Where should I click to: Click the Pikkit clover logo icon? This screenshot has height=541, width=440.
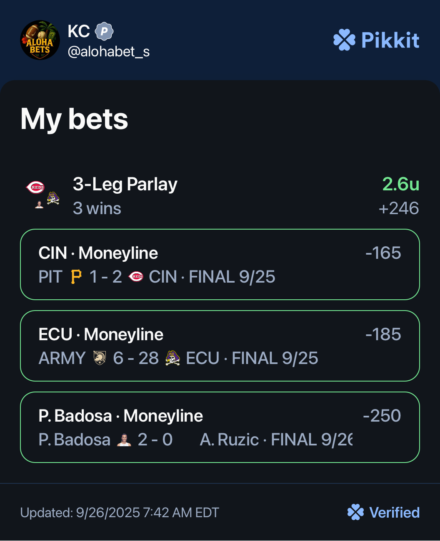(345, 40)
